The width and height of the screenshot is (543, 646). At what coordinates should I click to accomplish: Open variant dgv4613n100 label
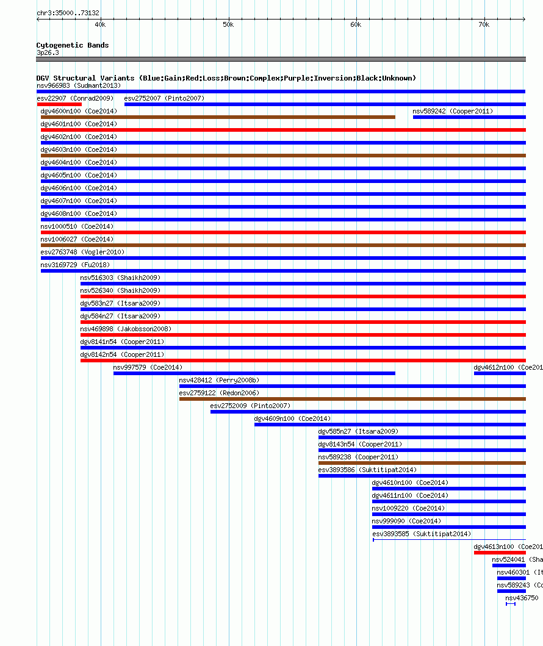point(508,547)
